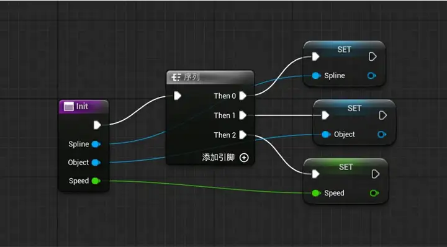Click the SET Object execution output pin
Screen dimensions: 447x247
pos(382,115)
